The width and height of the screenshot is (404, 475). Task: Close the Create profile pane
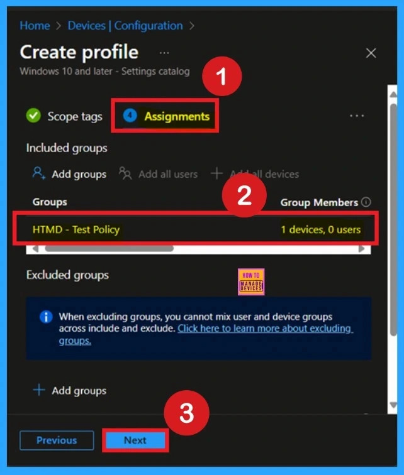coord(371,53)
